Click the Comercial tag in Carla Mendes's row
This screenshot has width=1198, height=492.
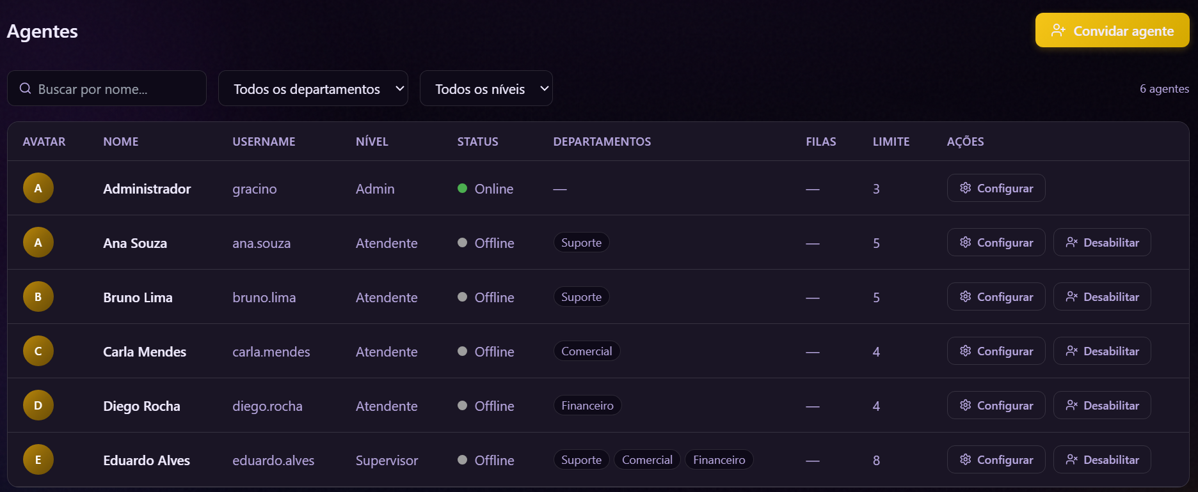587,351
